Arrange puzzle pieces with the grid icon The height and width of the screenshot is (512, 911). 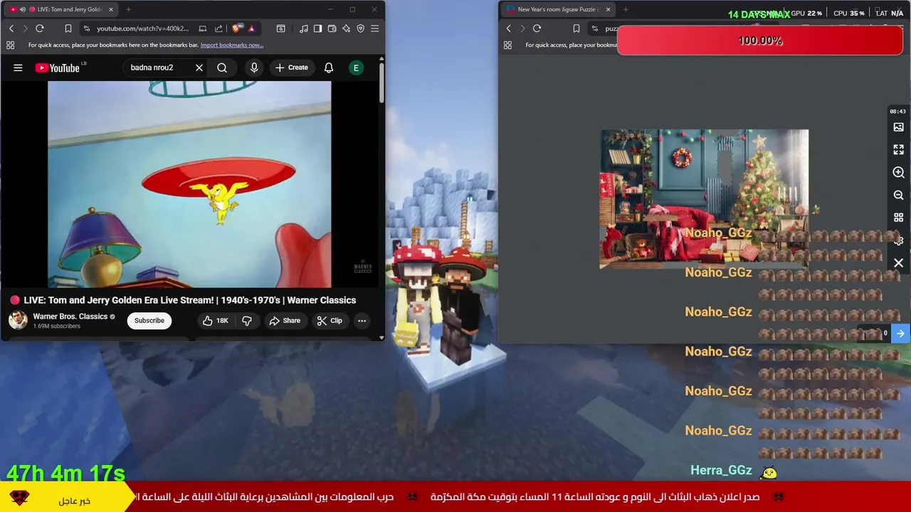pyautogui.click(x=898, y=218)
